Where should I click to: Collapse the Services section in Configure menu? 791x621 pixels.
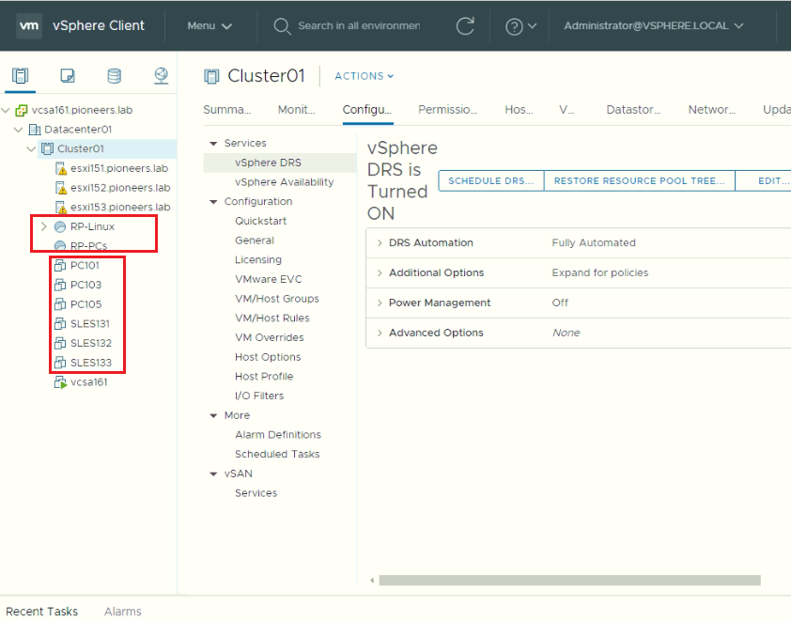(x=213, y=144)
